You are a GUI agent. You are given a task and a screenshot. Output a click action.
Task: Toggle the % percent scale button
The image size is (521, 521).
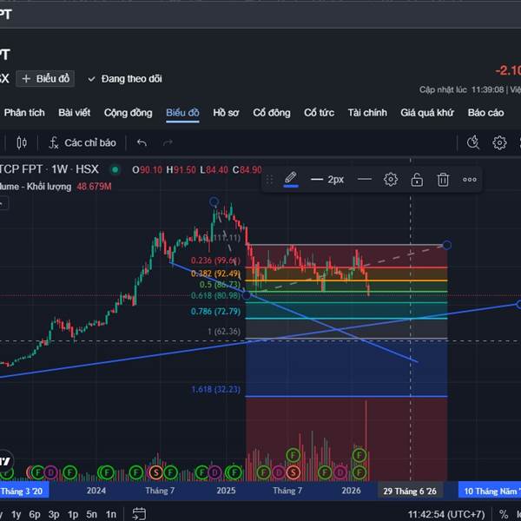click(504, 514)
